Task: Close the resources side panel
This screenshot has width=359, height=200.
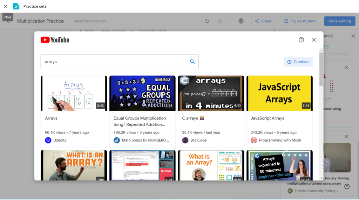Action: (x=353, y=36)
